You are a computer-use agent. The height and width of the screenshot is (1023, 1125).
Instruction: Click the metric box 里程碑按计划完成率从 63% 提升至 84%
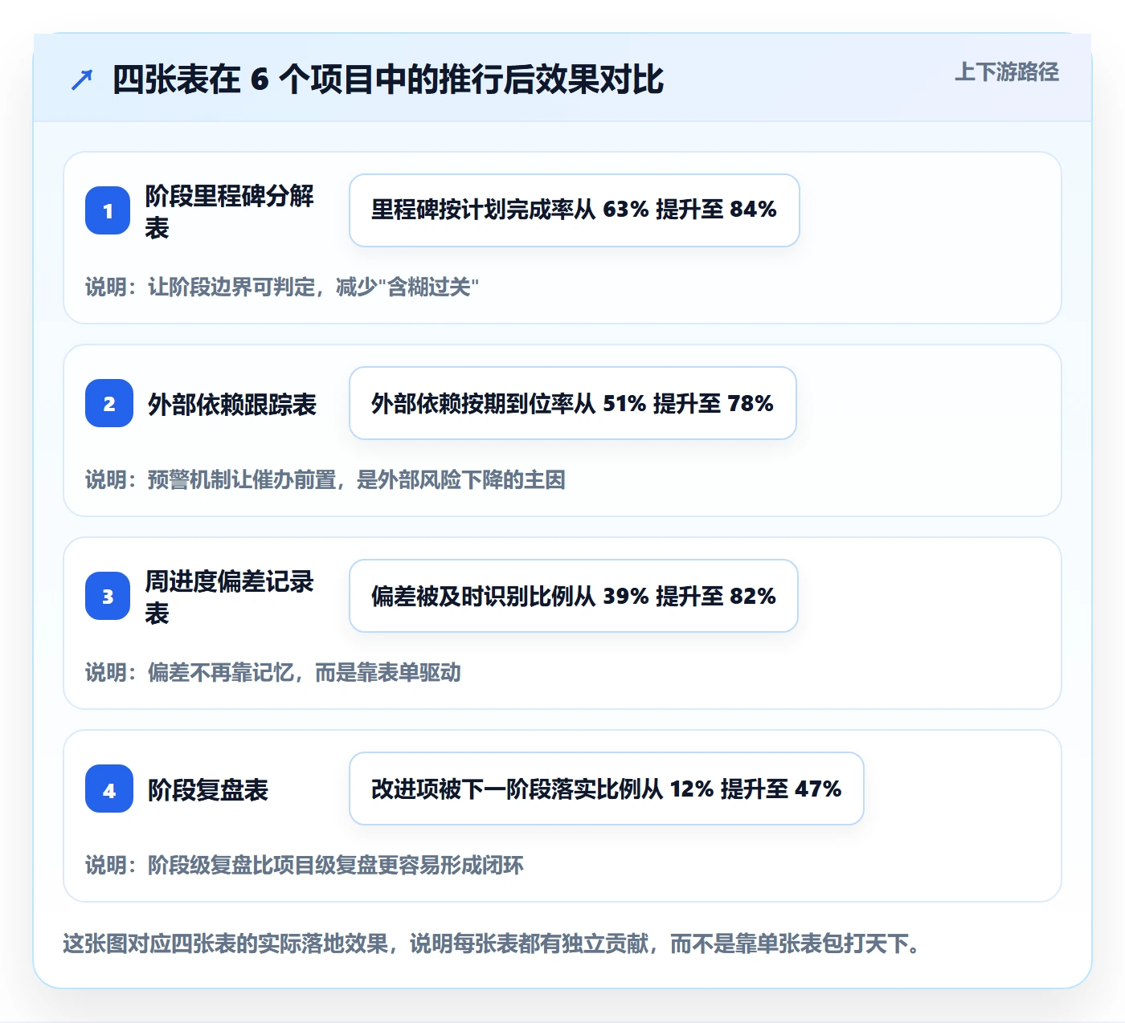[x=574, y=210]
